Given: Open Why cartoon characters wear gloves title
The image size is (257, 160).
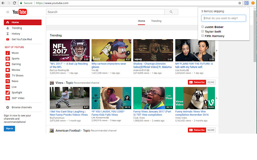Looking at the screenshot, I should click(x=109, y=65).
